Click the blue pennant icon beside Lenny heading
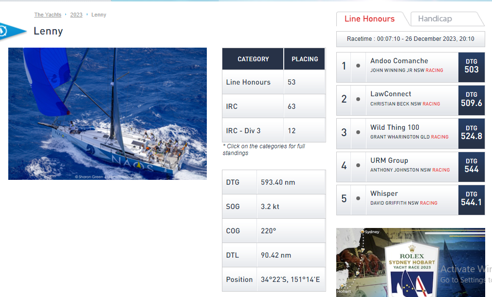This screenshot has width=492, height=297. pos(13,31)
